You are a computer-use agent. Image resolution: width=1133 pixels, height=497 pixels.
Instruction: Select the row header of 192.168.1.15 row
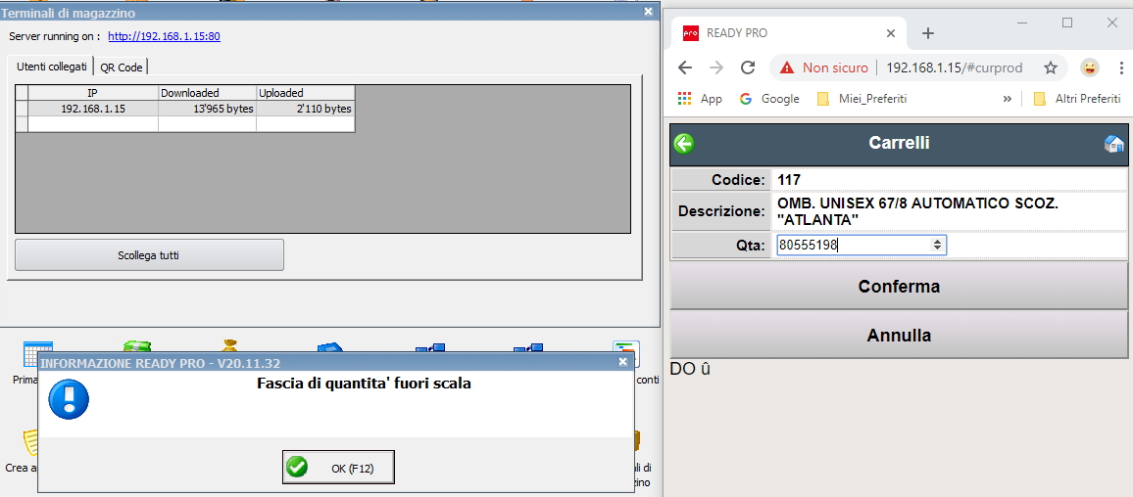pos(22,109)
